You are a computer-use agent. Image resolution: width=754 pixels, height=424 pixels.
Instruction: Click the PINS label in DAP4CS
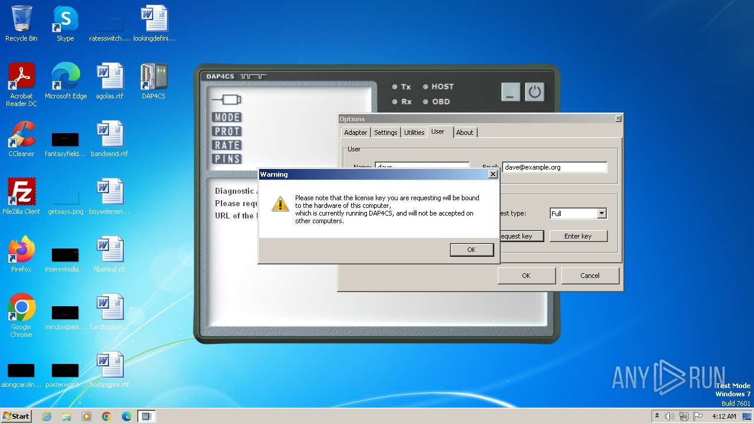(227, 159)
